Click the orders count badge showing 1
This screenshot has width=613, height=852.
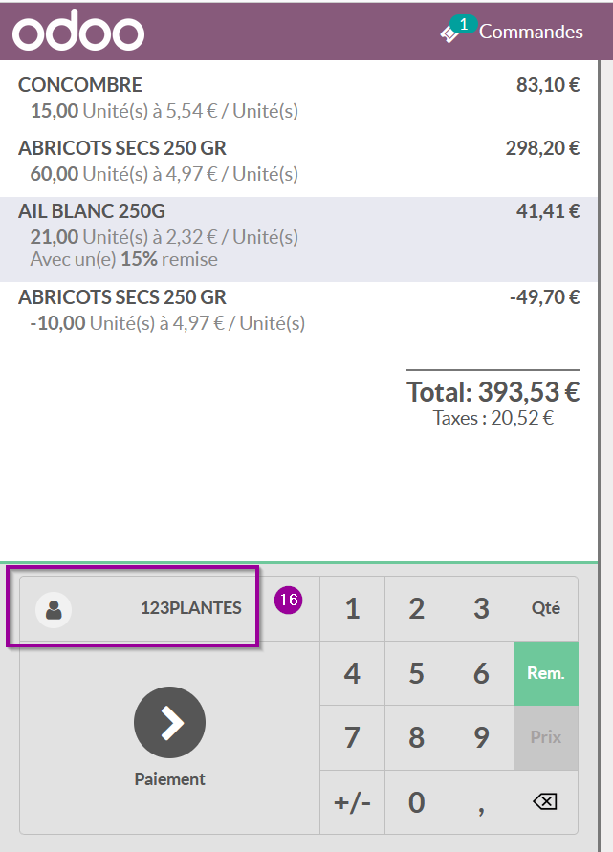[464, 25]
